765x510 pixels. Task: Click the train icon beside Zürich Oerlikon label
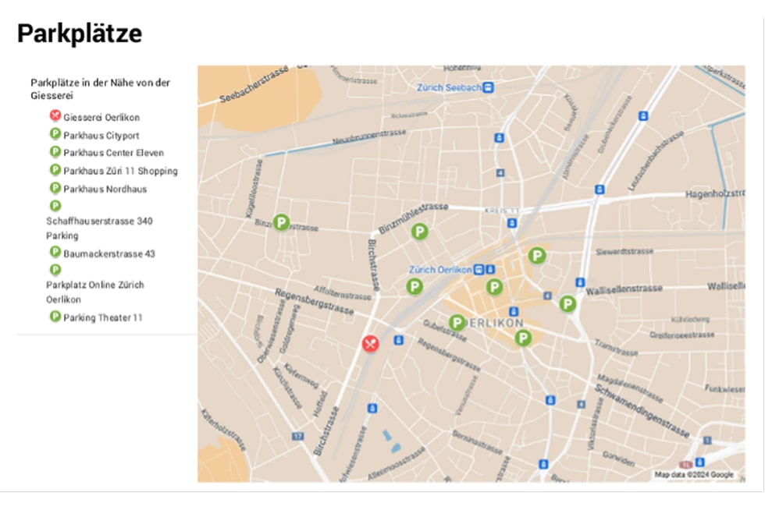[479, 270]
